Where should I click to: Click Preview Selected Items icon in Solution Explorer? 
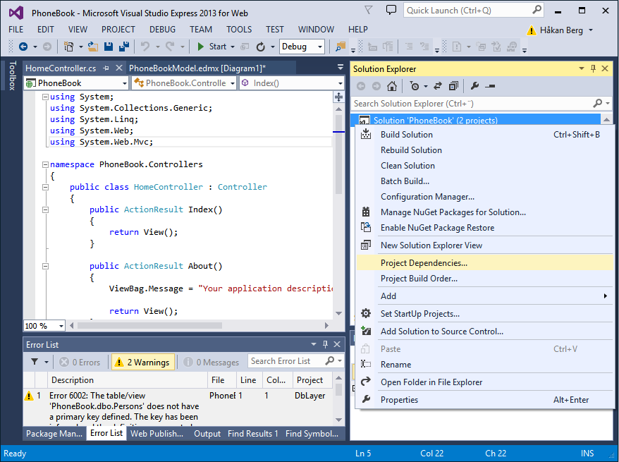(490, 85)
